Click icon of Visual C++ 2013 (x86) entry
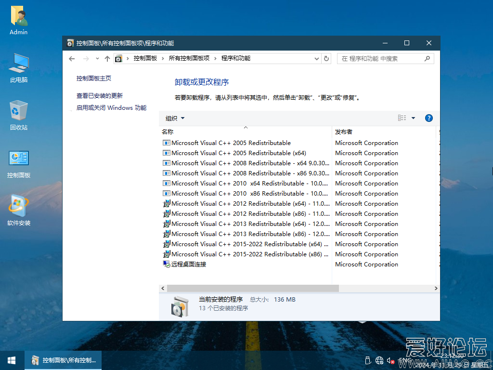493x370 pixels. (x=166, y=234)
